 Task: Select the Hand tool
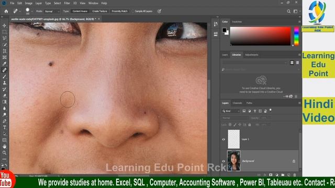(x=4, y=146)
